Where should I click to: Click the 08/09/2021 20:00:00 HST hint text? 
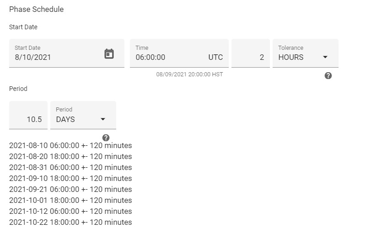coord(189,74)
